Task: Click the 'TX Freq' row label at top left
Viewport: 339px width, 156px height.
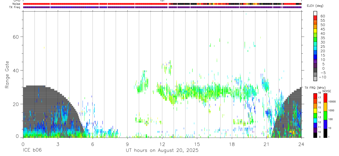Action: 15,7
